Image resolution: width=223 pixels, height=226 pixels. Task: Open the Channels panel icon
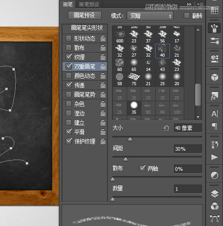click(215, 206)
